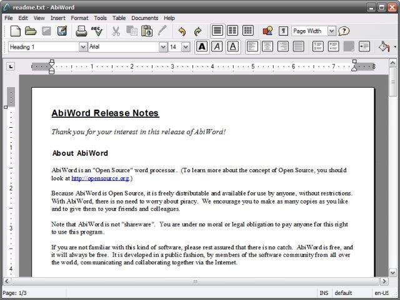Click the Format Painter brush icon

(162, 31)
